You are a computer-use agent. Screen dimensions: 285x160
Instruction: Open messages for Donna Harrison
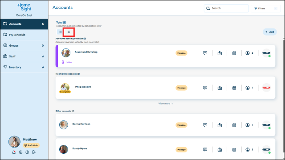pos(205,125)
